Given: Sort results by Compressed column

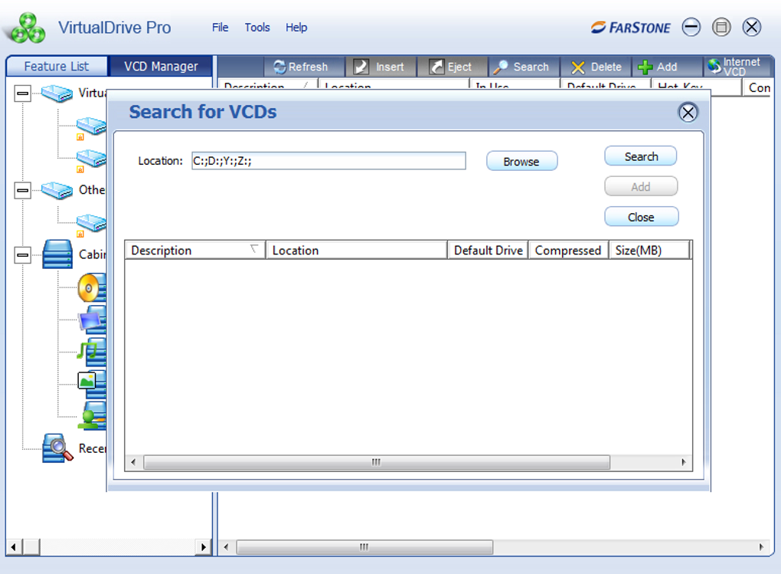Looking at the screenshot, I should coord(568,251).
